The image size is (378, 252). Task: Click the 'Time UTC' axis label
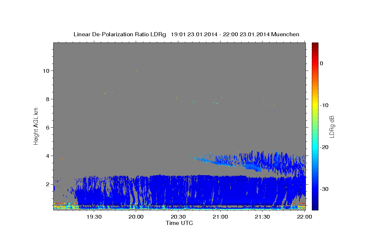[179, 223]
